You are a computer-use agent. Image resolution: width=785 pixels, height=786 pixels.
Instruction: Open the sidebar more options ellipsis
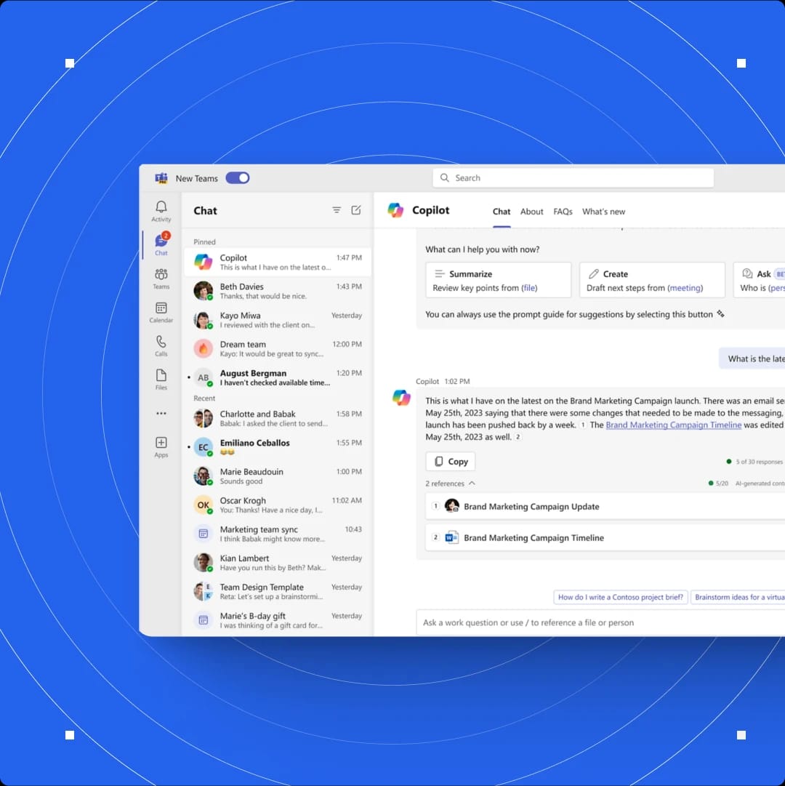pyautogui.click(x=160, y=412)
